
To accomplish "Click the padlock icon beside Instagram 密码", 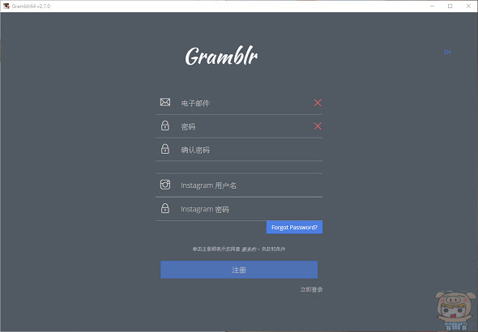I will point(165,208).
